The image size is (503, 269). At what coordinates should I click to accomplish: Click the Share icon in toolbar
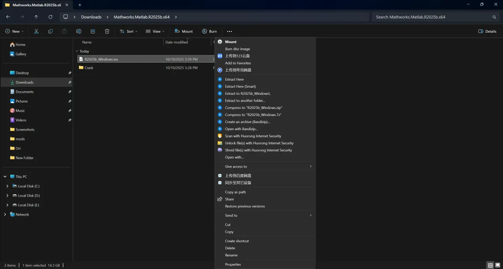[x=93, y=31]
